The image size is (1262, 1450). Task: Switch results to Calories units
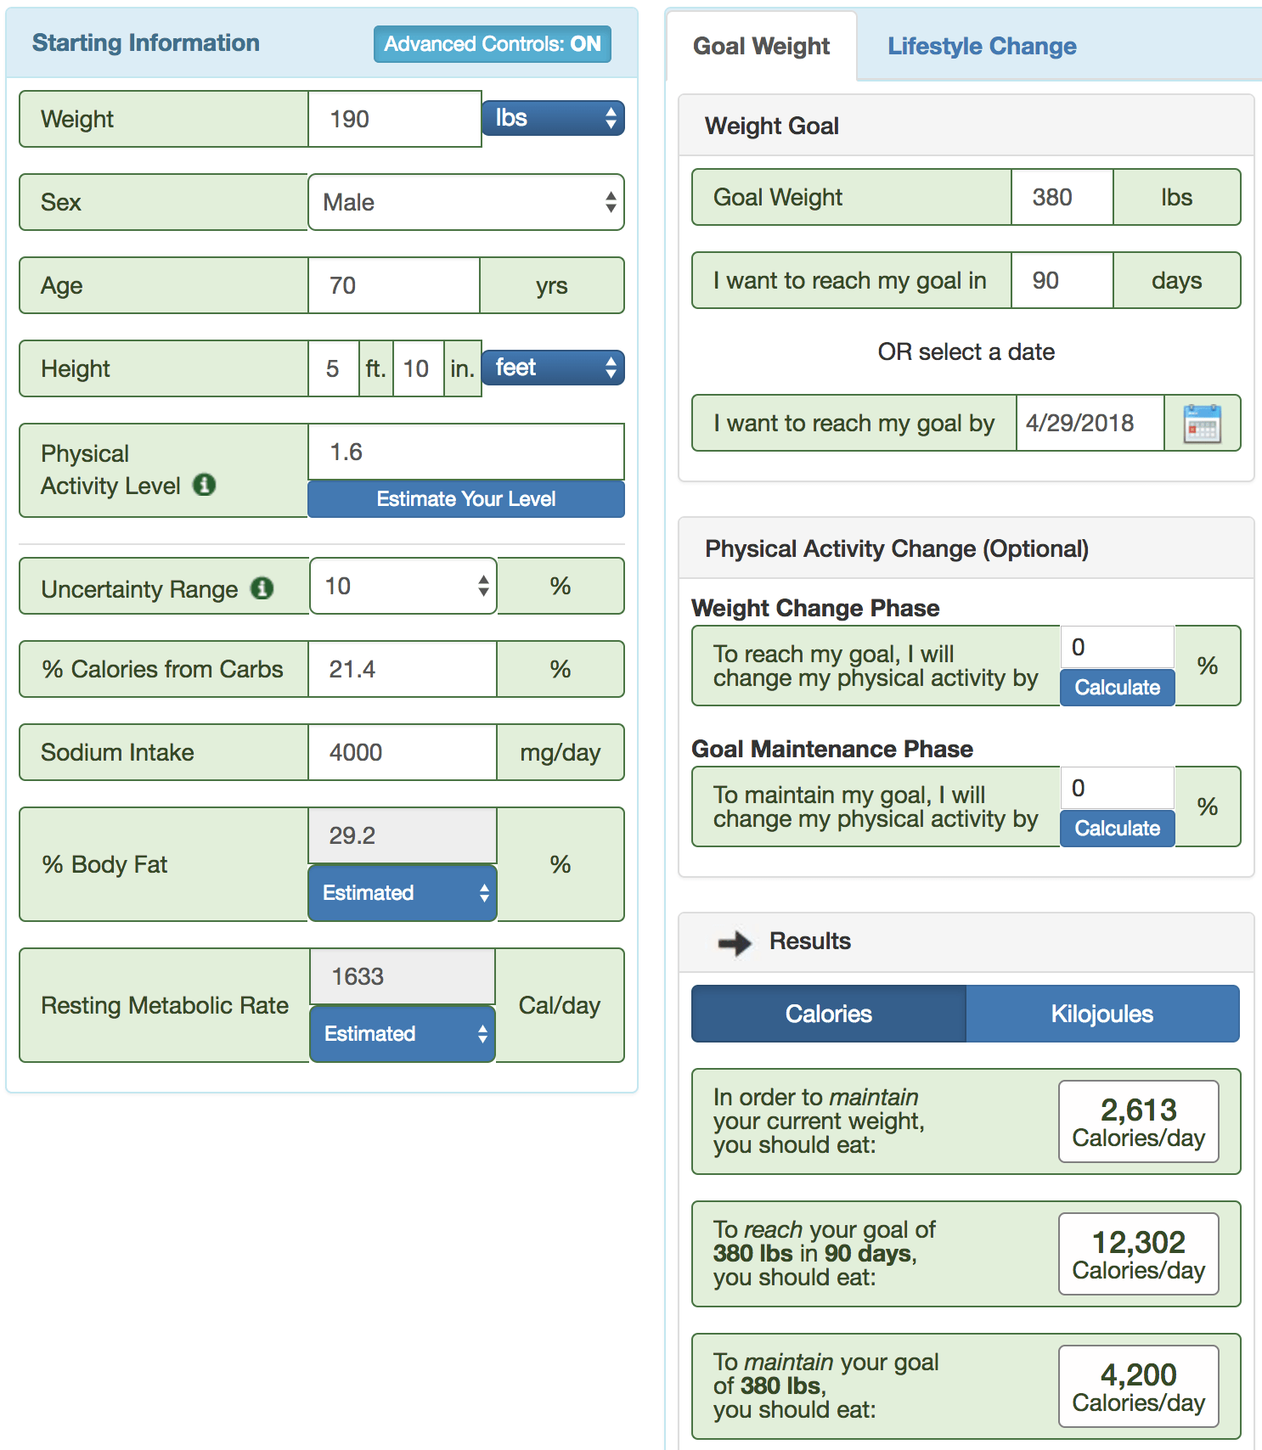coord(828,1014)
